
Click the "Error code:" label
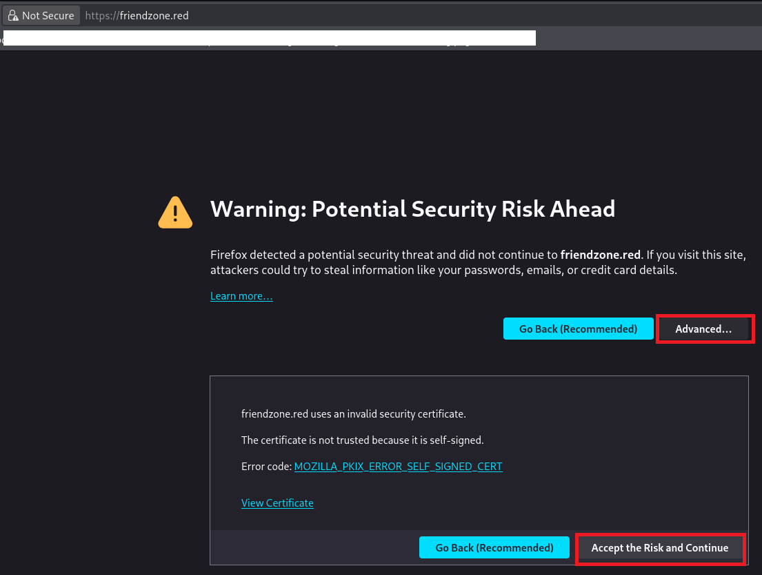pos(266,467)
